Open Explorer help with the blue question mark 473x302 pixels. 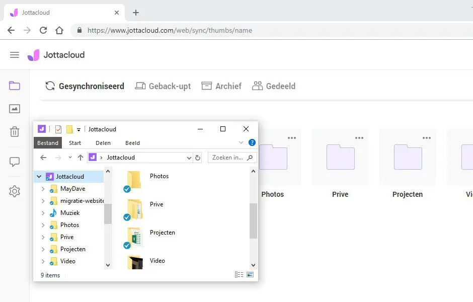(252, 142)
